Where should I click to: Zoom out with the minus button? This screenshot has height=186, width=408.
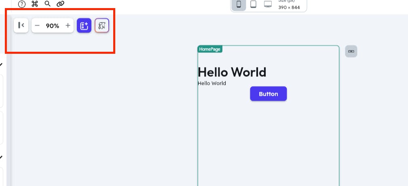(37, 25)
